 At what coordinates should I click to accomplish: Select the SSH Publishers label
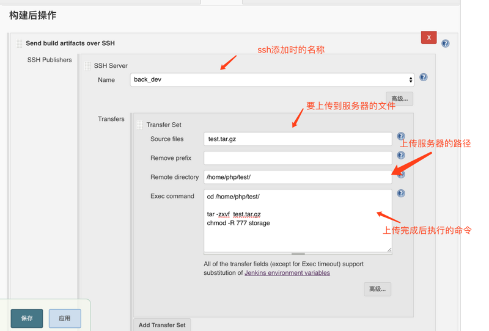coord(50,60)
